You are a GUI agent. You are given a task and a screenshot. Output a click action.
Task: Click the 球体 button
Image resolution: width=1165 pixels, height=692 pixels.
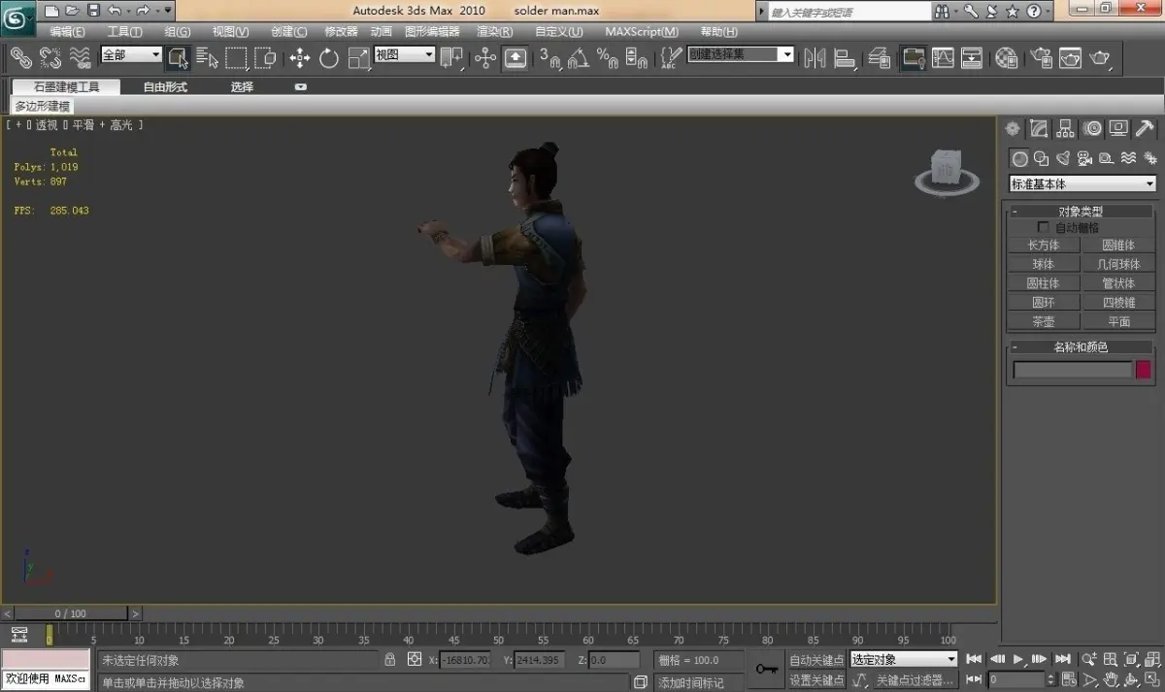coord(1044,264)
